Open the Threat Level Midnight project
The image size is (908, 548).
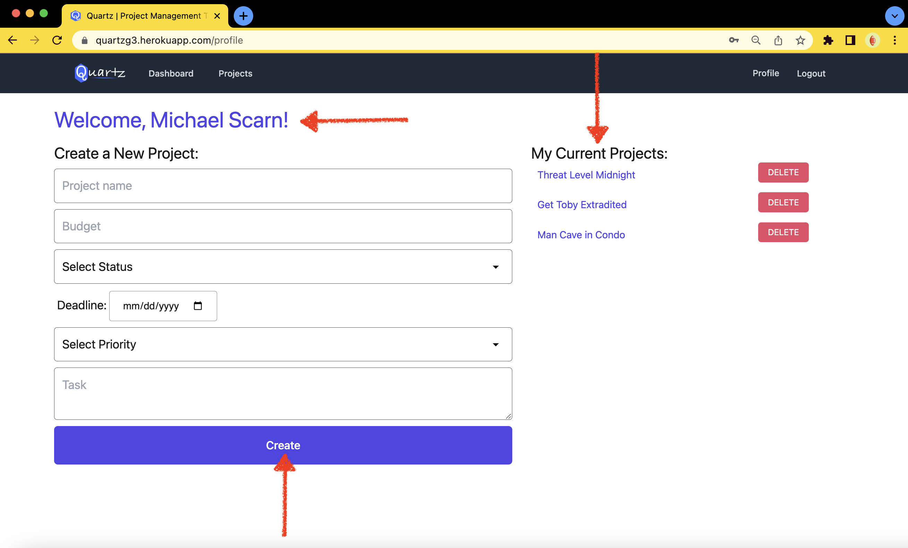586,174
